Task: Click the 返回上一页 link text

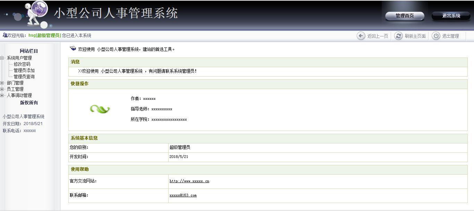Action: click(378, 36)
